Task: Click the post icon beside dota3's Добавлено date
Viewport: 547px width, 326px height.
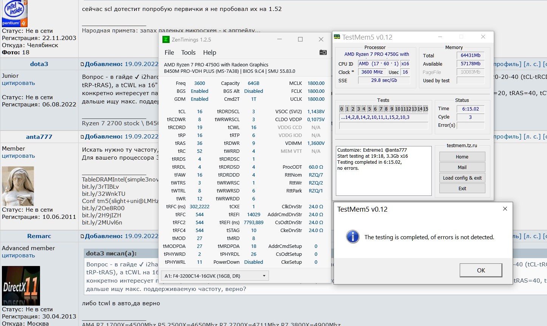Action: tap(82, 64)
